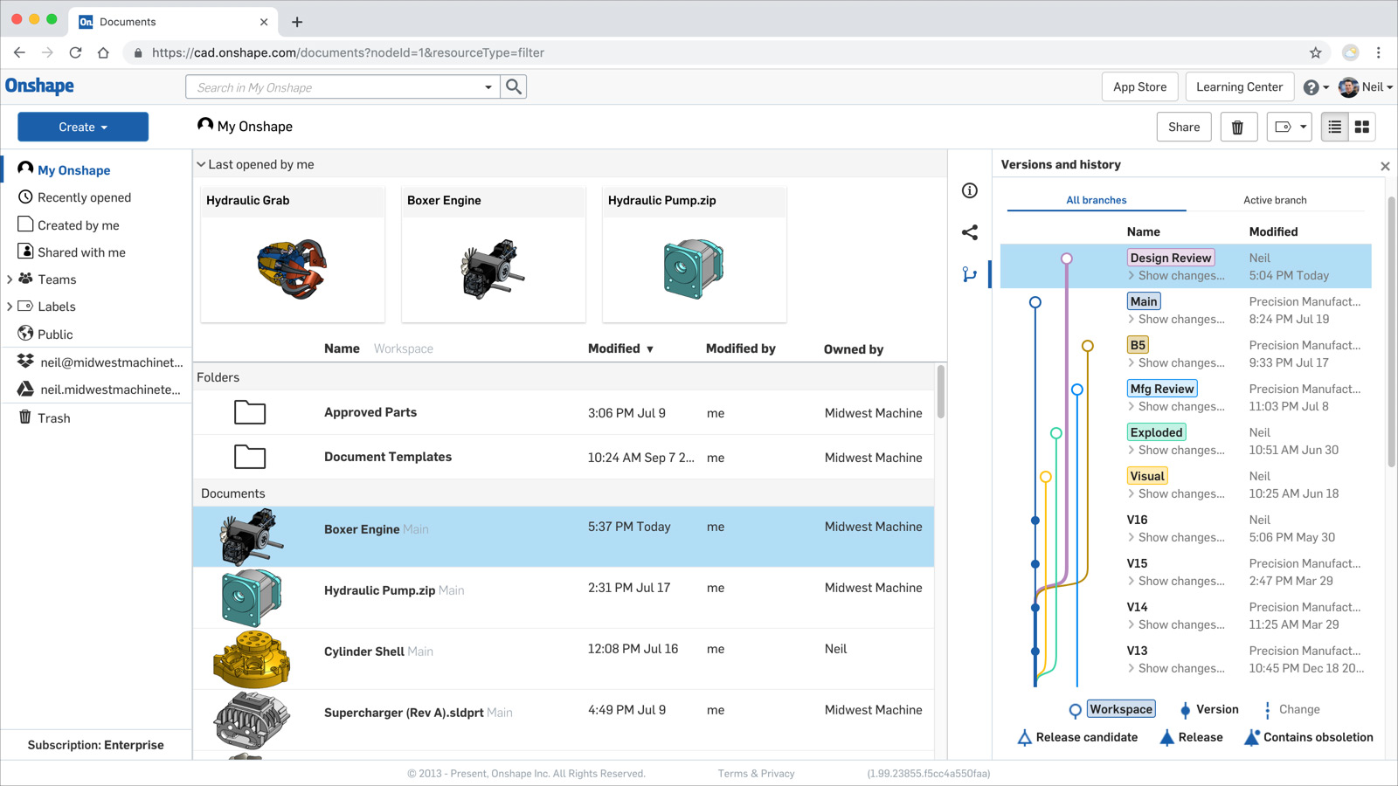
Task: Switch to the Active branch tab
Action: 1276,199
